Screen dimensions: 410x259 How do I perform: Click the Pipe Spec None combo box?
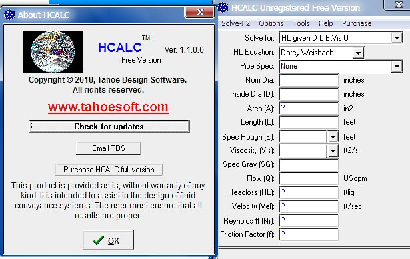click(x=341, y=67)
